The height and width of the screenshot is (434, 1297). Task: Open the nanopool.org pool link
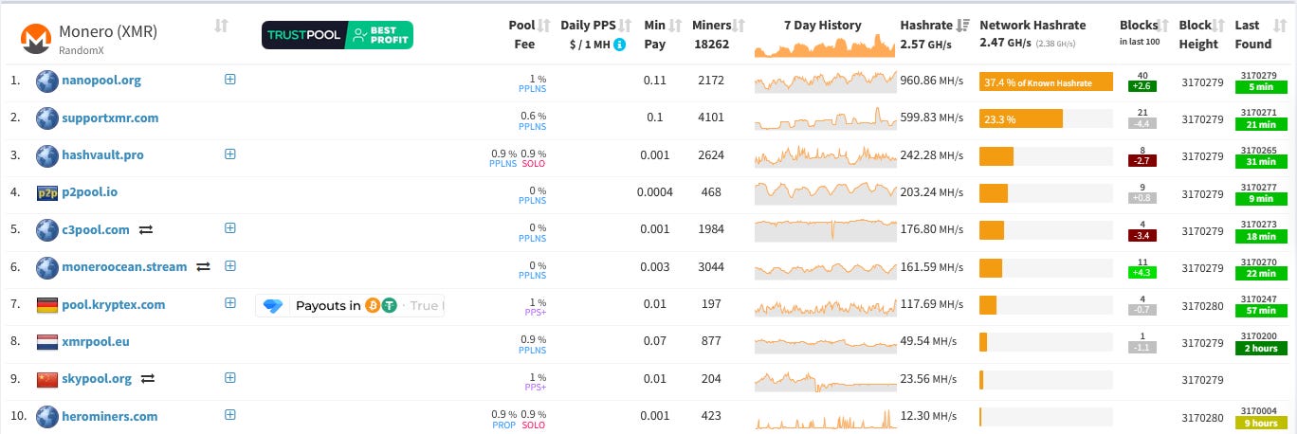click(101, 81)
